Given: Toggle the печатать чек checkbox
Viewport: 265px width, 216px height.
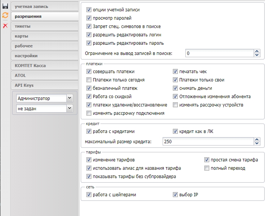Looking at the screenshot, I should (176, 72).
